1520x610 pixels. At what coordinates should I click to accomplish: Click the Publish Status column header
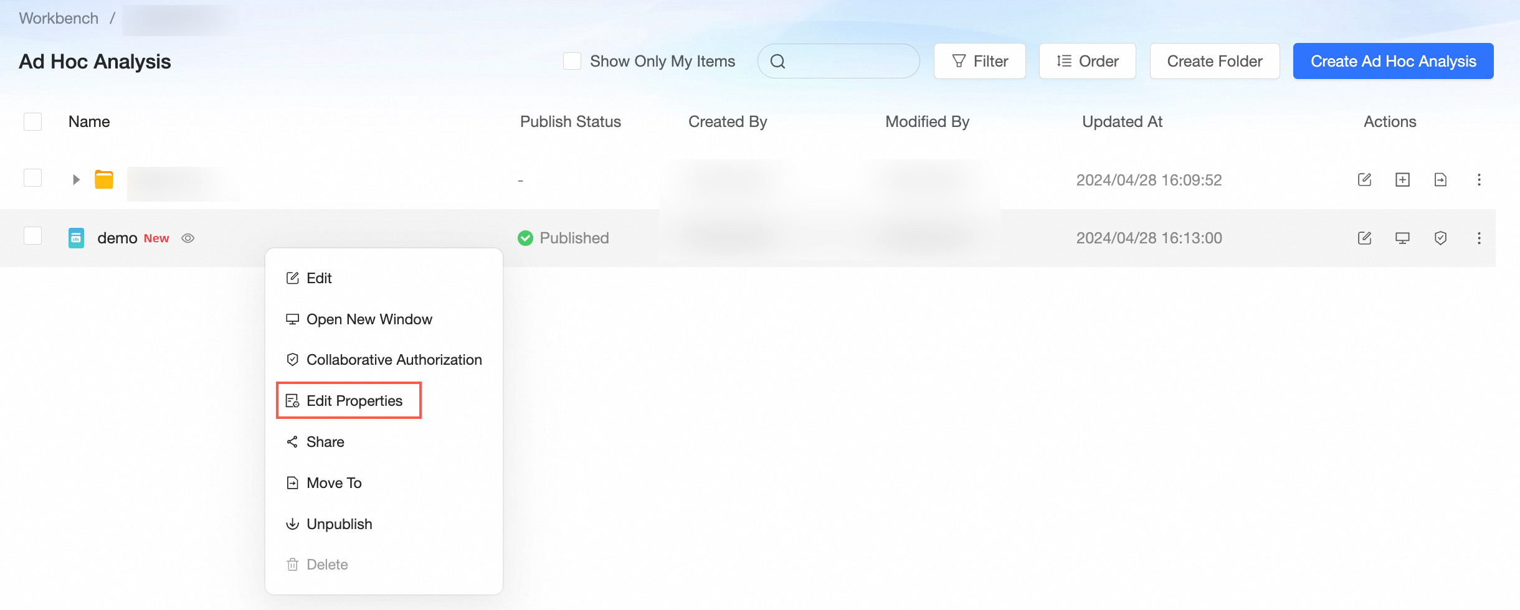pyautogui.click(x=571, y=121)
